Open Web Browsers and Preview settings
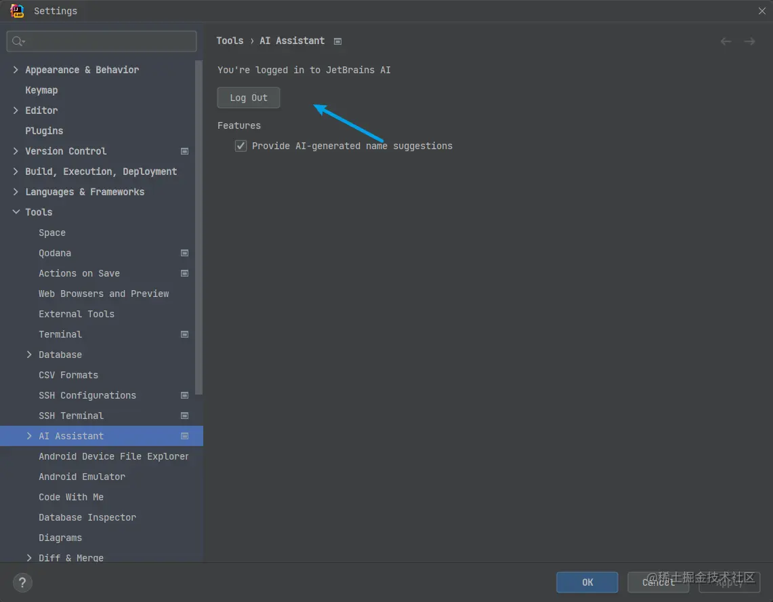 pos(104,294)
